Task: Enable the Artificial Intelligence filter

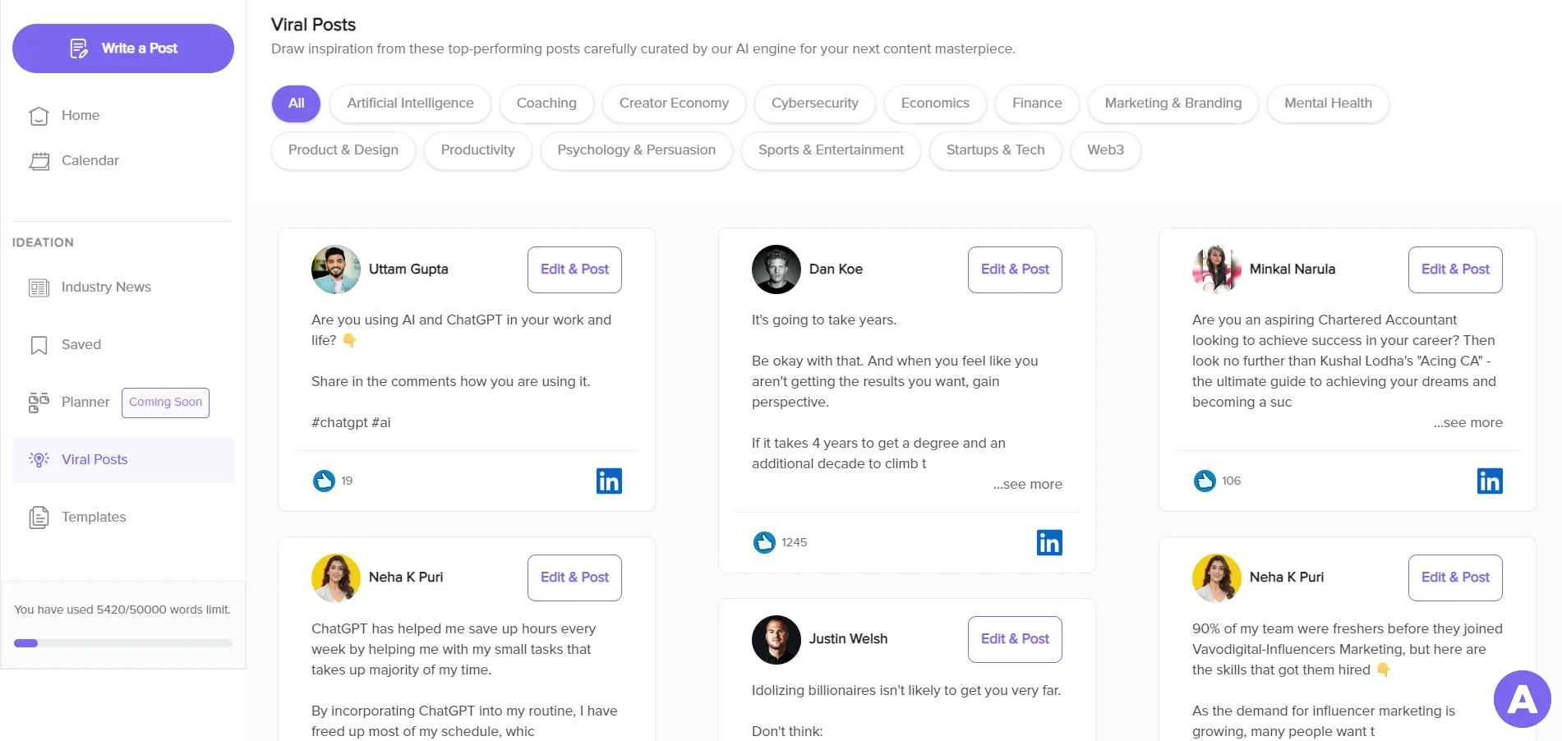Action: coord(410,104)
